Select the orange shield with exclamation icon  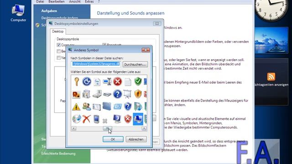[x=138, y=94]
